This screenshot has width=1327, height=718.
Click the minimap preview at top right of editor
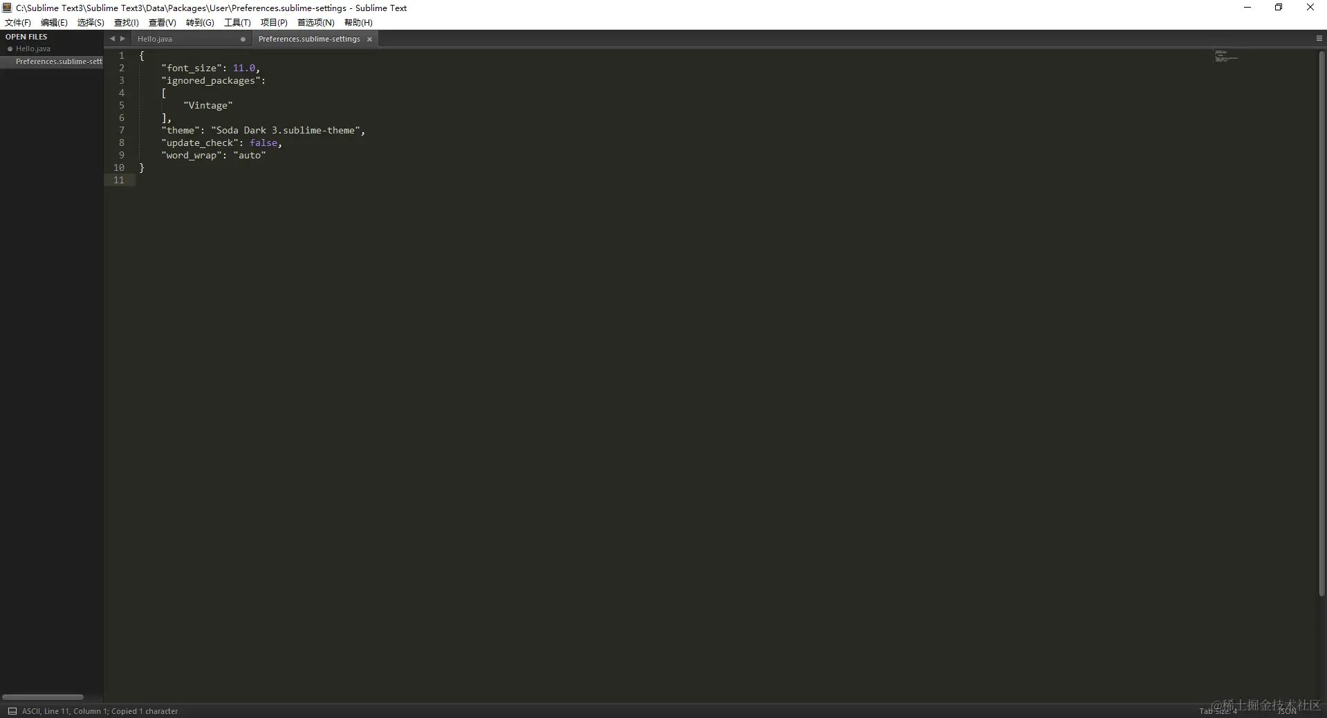point(1226,57)
